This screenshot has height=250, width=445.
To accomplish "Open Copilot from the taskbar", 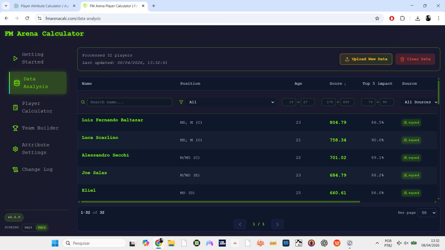I will [145, 243].
